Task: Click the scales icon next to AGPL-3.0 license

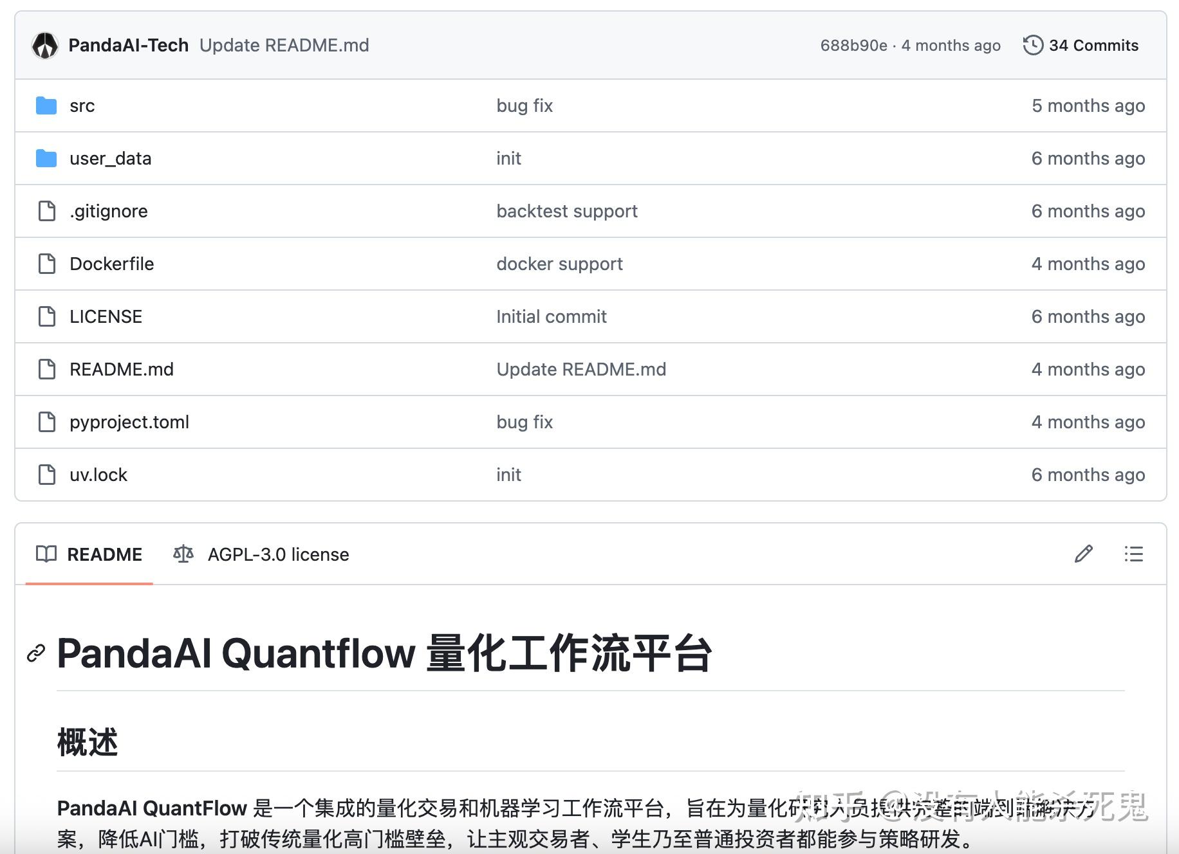Action: pos(183,554)
